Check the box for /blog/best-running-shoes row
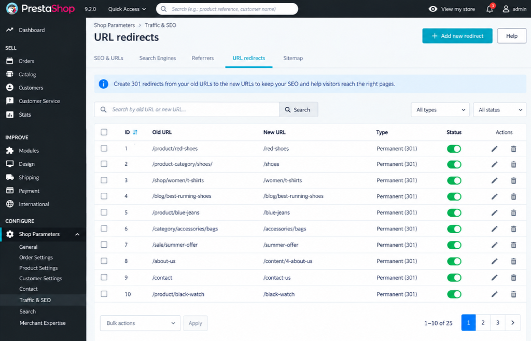The image size is (531, 341). (x=104, y=196)
